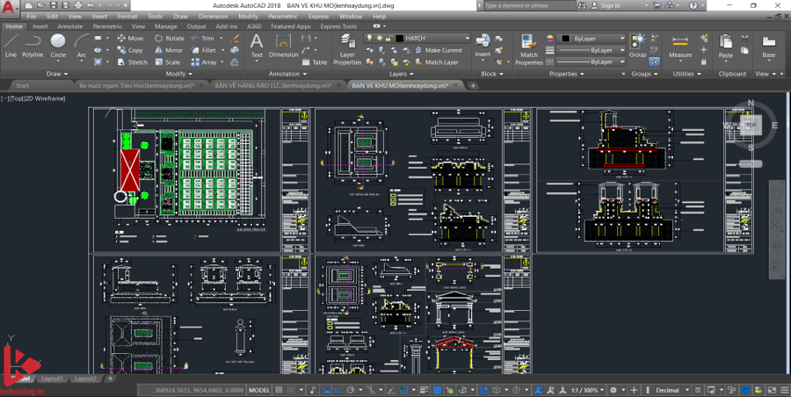Activate the Measure utility
Viewport: 791px width, 397px height.
[x=680, y=46]
